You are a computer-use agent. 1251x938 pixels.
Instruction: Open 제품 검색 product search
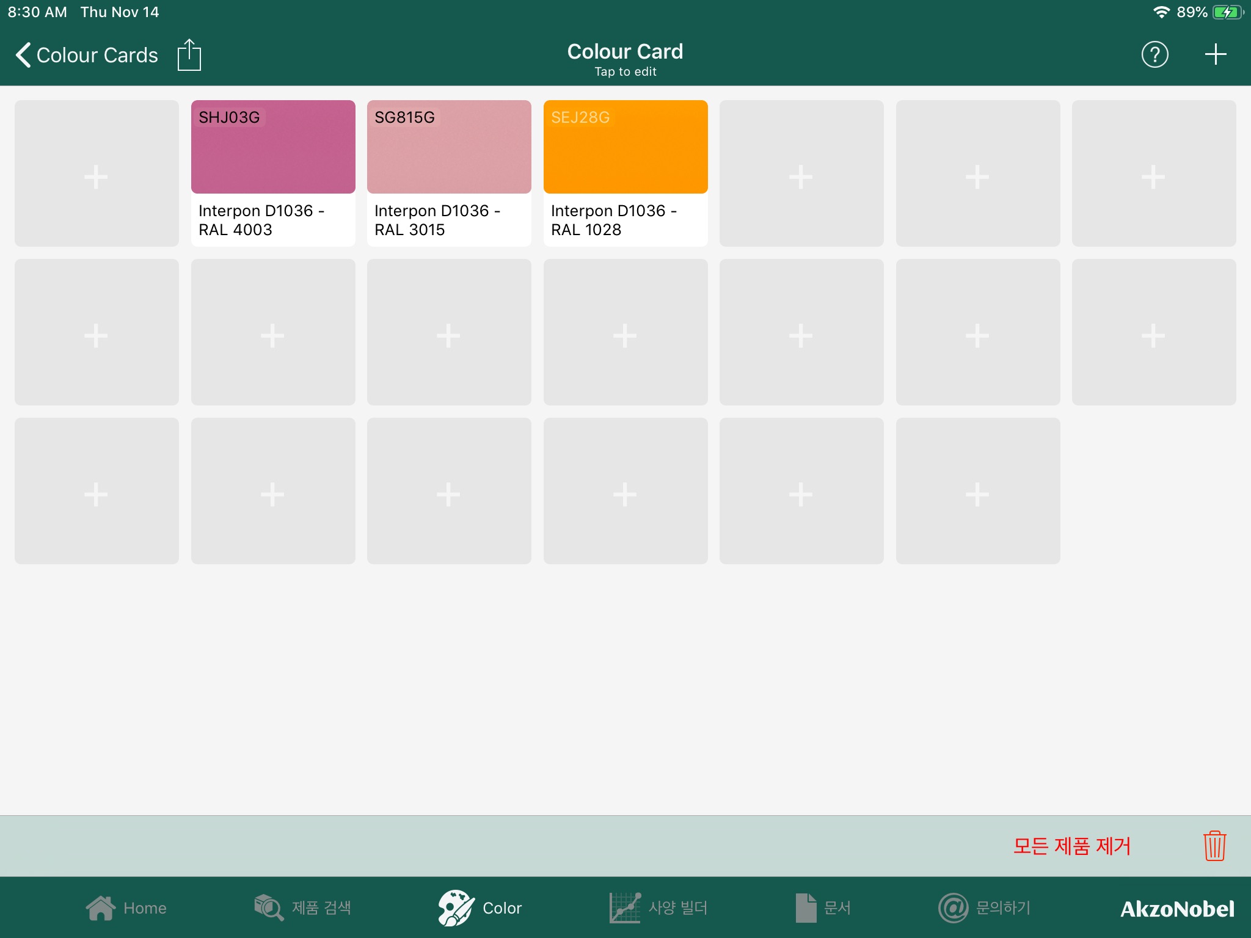tap(305, 907)
